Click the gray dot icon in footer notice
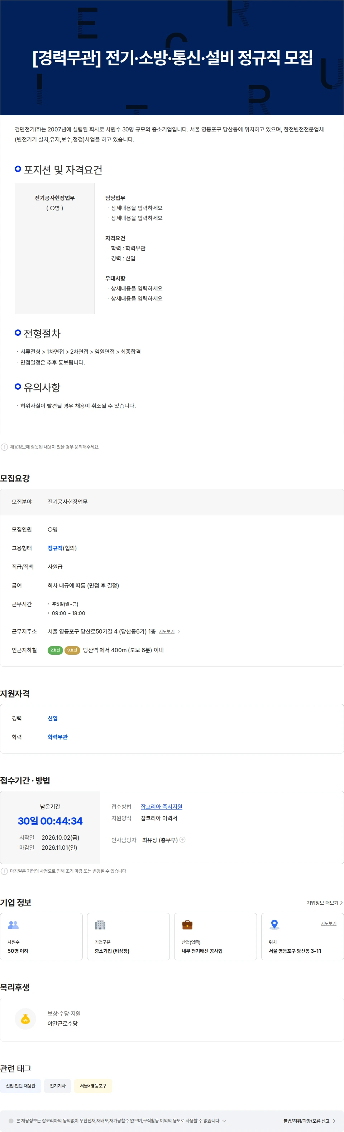This screenshot has height=1132, width=344. (x=11, y=1121)
